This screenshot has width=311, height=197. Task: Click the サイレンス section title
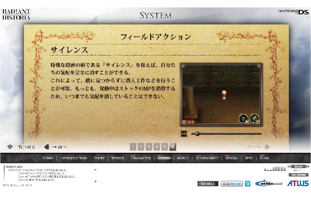click(x=69, y=50)
